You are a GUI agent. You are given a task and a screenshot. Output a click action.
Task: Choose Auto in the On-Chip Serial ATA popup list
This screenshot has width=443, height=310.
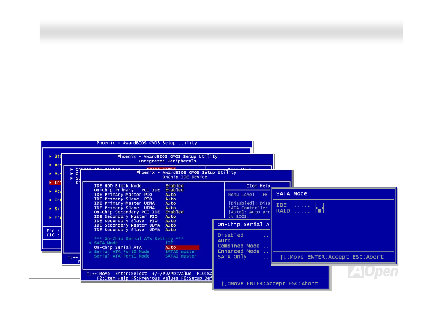click(x=224, y=241)
